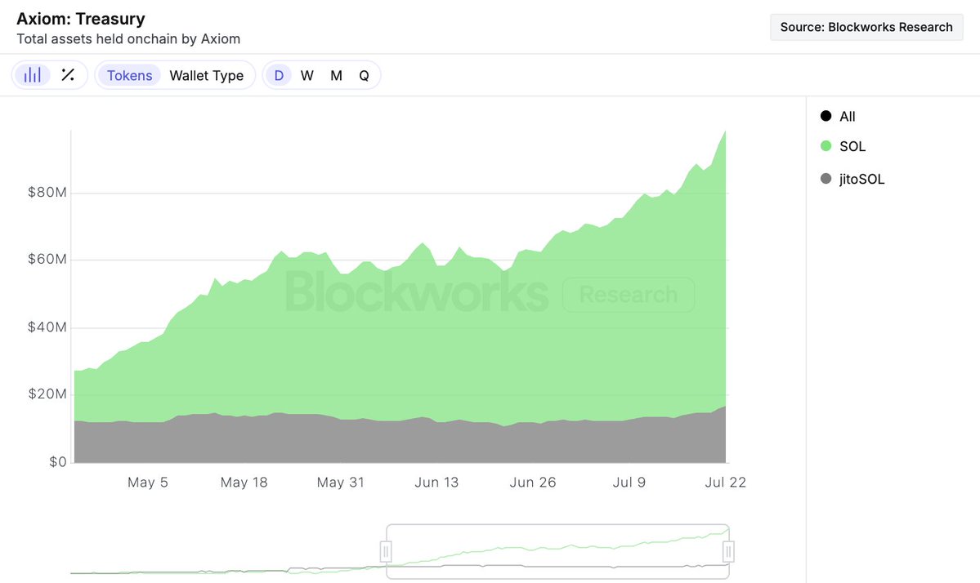This screenshot has width=980, height=583.
Task: Toggle the All legend series
Action: click(x=838, y=116)
